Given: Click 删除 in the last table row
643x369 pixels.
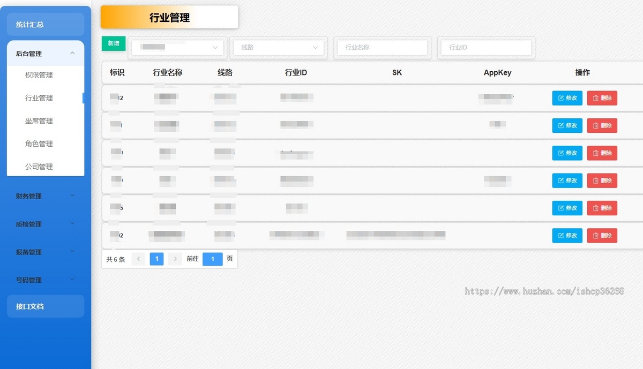Looking at the screenshot, I should [x=602, y=236].
